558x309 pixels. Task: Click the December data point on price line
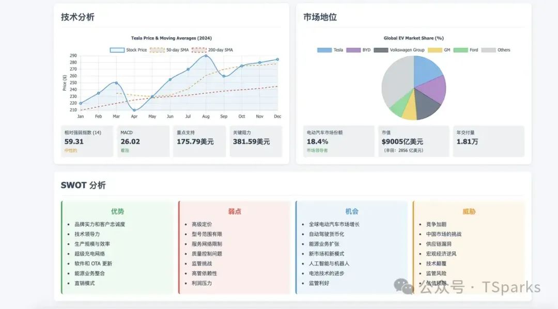277,60
